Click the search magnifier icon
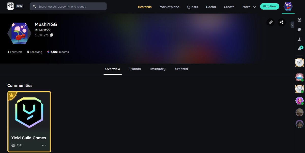305x153 pixels. pos(34,7)
